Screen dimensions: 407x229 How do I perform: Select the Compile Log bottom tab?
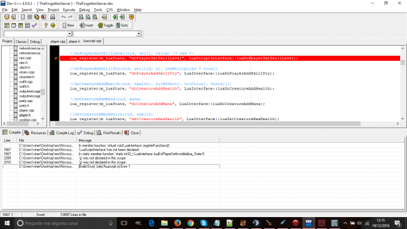tap(62, 133)
